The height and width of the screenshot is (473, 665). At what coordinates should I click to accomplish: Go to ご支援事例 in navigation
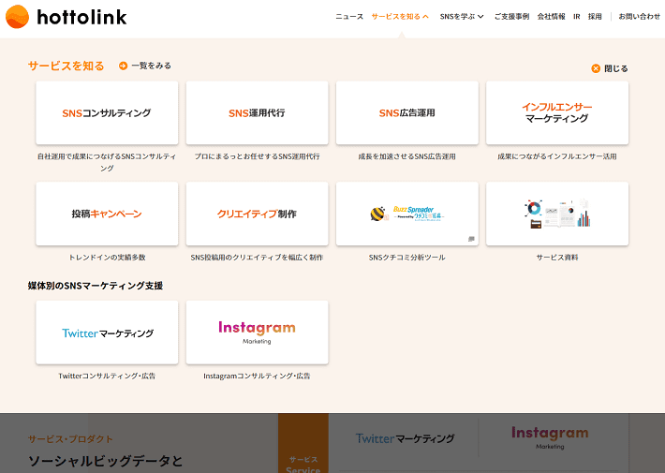(x=512, y=17)
